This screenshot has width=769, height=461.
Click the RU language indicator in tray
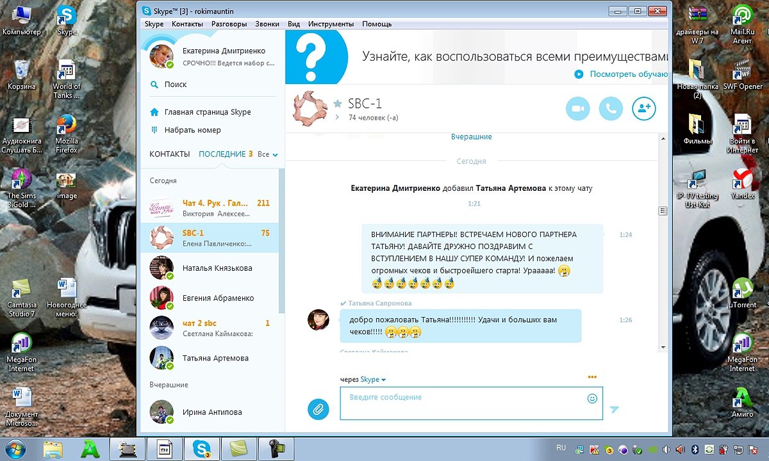pyautogui.click(x=561, y=448)
